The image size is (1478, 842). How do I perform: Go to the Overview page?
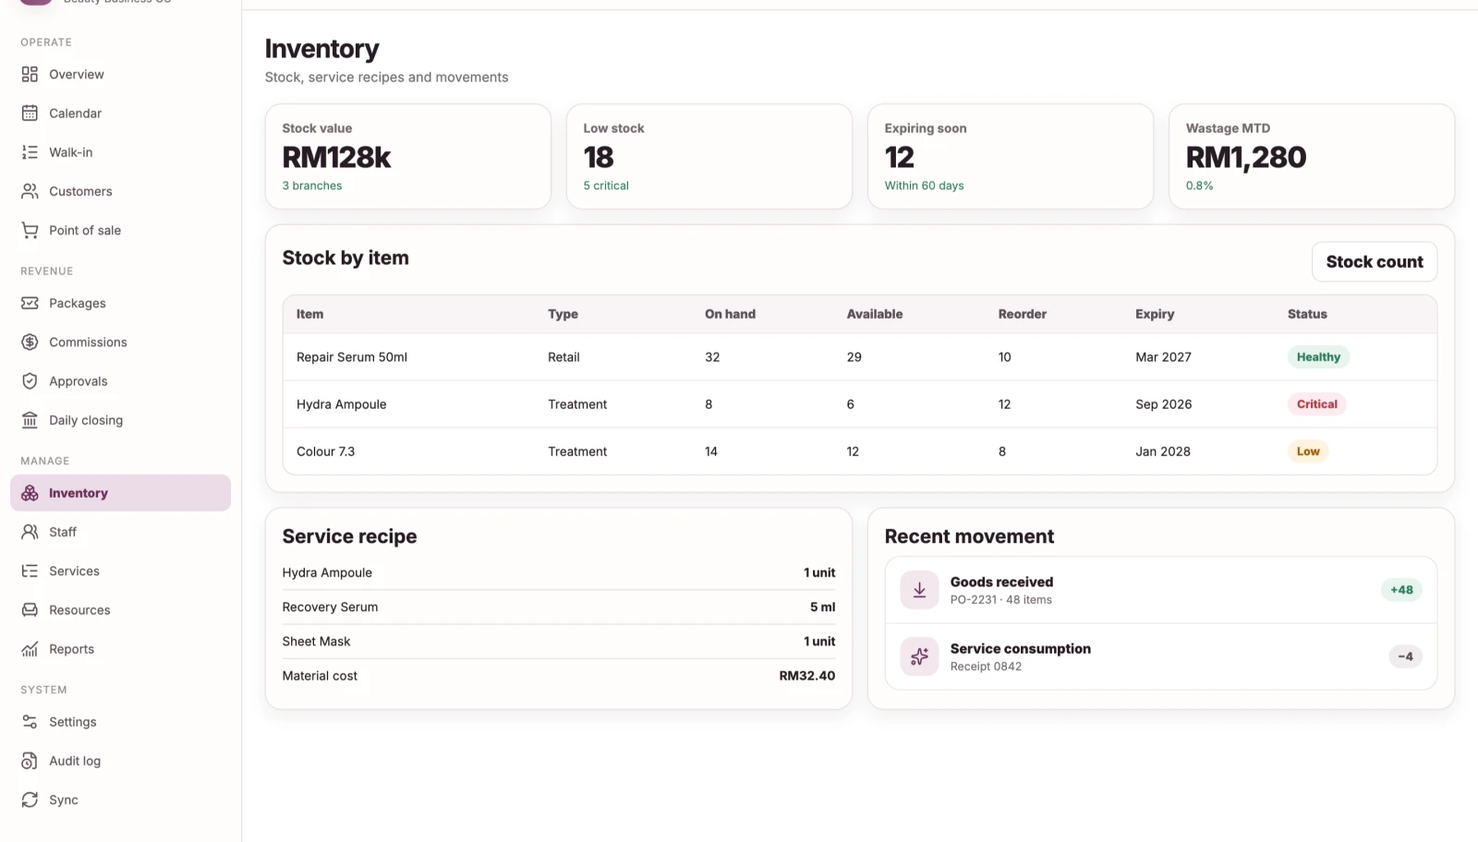click(x=120, y=74)
